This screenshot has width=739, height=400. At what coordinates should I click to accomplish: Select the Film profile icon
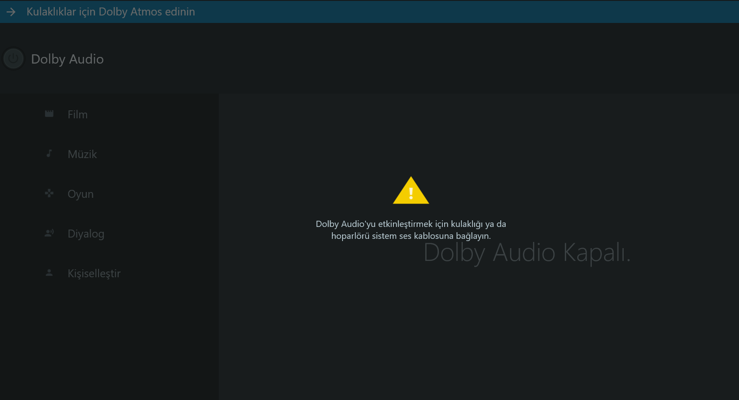[x=49, y=114]
